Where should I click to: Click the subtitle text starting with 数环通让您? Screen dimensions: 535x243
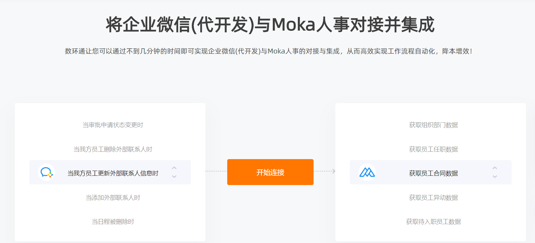pyautogui.click(x=268, y=51)
